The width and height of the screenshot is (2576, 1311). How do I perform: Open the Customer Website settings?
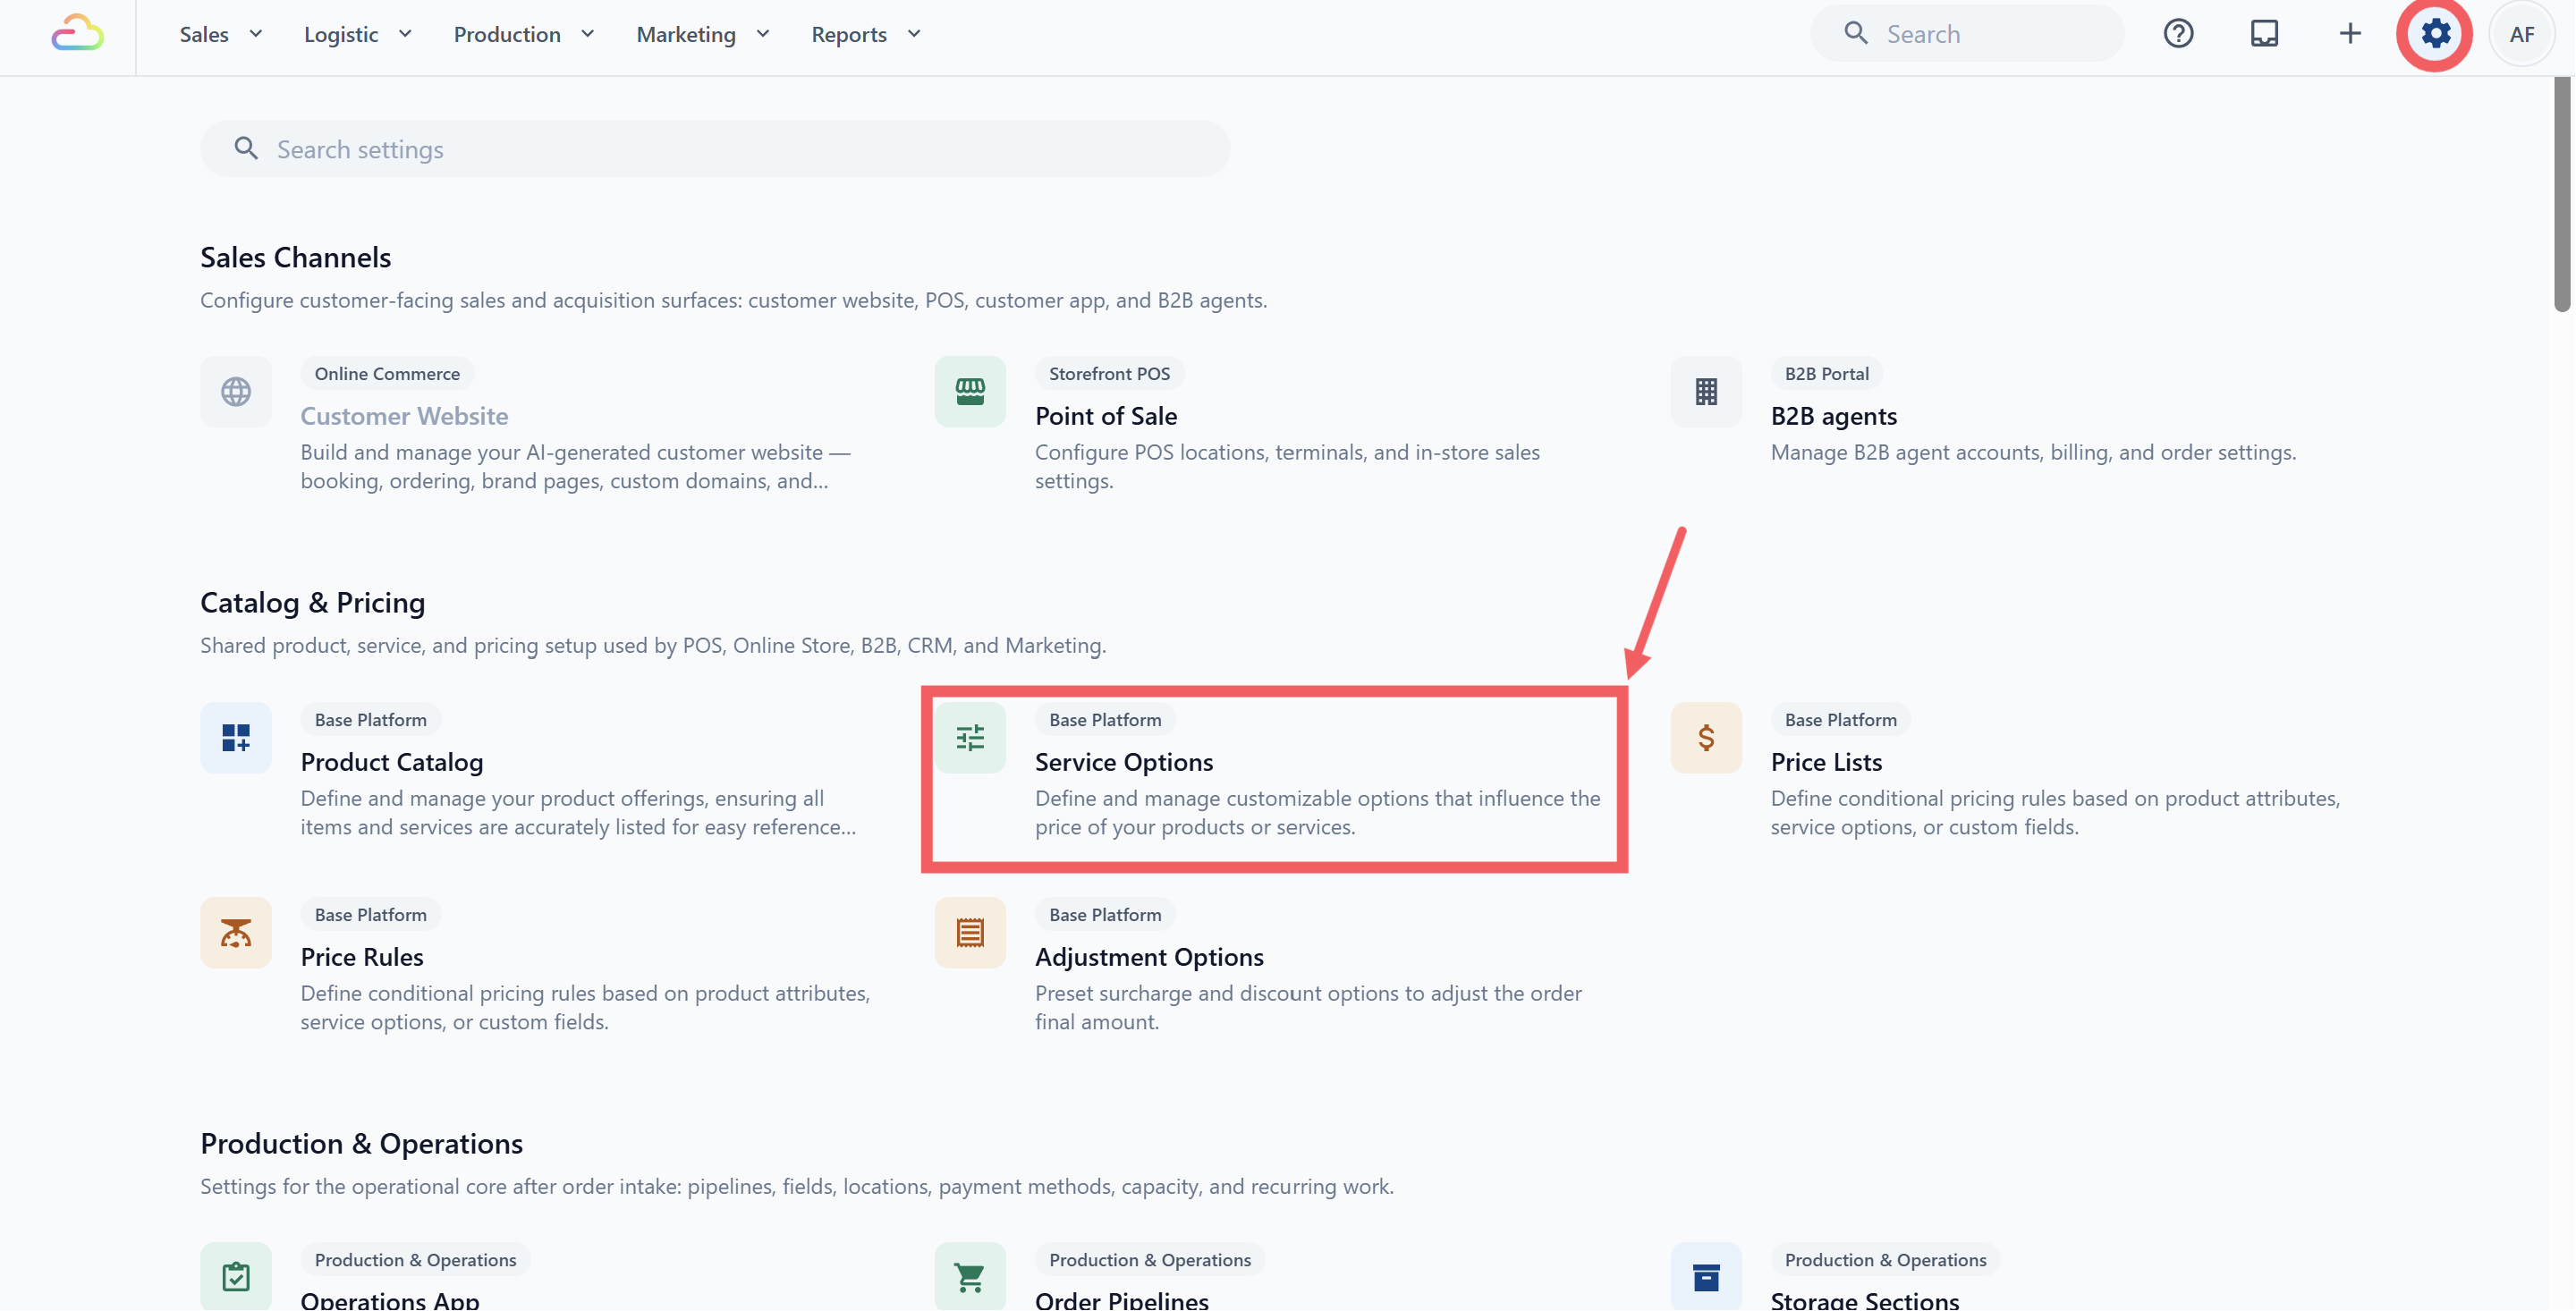tap(404, 416)
